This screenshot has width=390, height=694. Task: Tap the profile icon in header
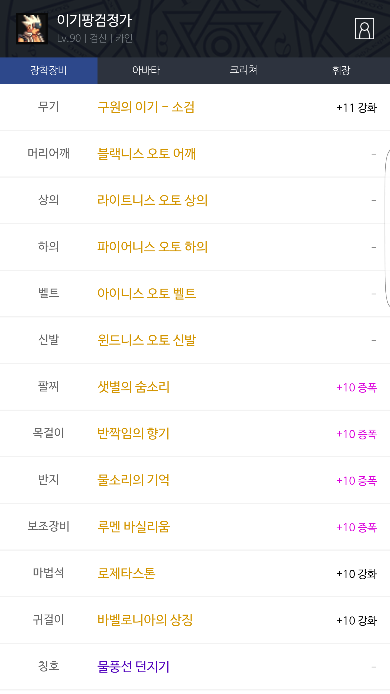pos(364,29)
